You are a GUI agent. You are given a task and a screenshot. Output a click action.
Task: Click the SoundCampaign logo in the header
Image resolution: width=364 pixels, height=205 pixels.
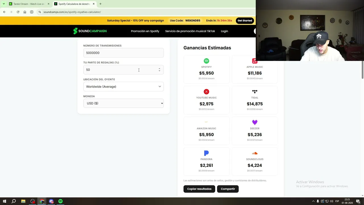tap(90, 31)
